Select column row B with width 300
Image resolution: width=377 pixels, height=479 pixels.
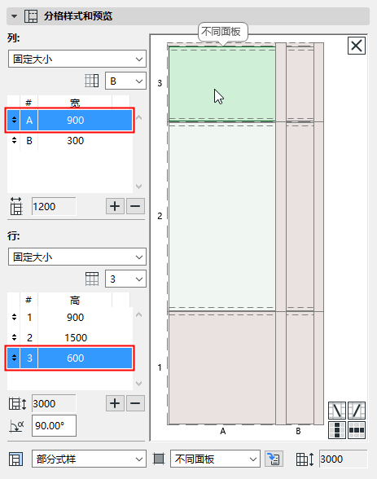coord(69,140)
